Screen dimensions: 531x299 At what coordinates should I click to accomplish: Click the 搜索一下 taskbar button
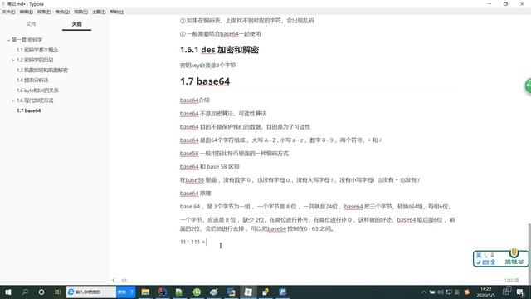point(125,292)
